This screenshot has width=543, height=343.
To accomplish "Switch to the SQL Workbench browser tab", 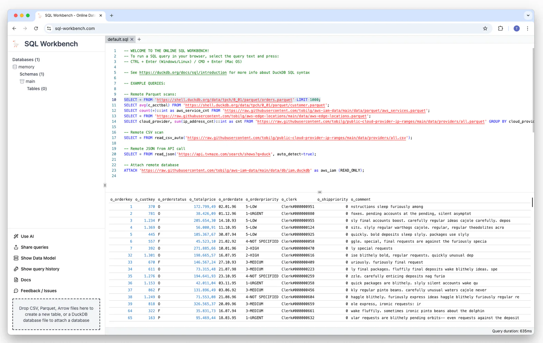I will coord(70,16).
